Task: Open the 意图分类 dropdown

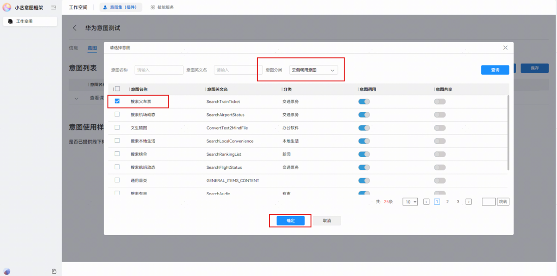Action: tap(313, 70)
